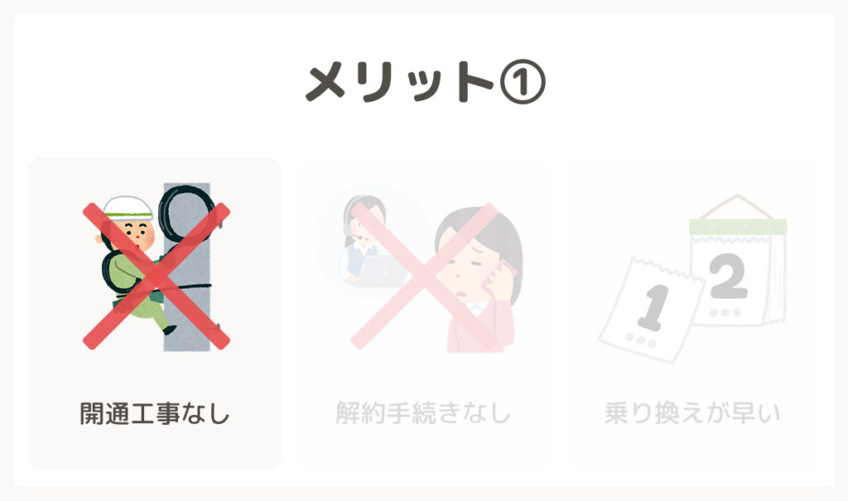848x501 pixels.
Task: Click the crossed-out construction worker illustration
Action: [x=157, y=267]
